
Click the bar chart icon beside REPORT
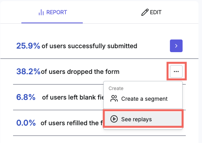41,12
